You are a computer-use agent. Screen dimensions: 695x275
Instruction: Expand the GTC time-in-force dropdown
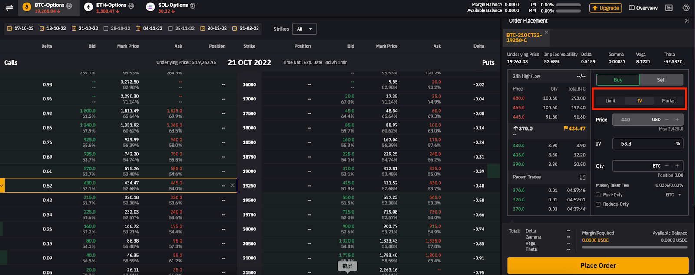674,195
